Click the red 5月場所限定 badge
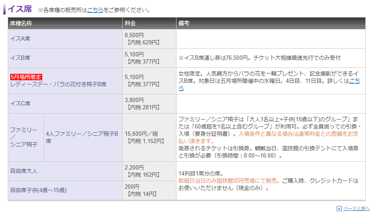 tap(26, 77)
